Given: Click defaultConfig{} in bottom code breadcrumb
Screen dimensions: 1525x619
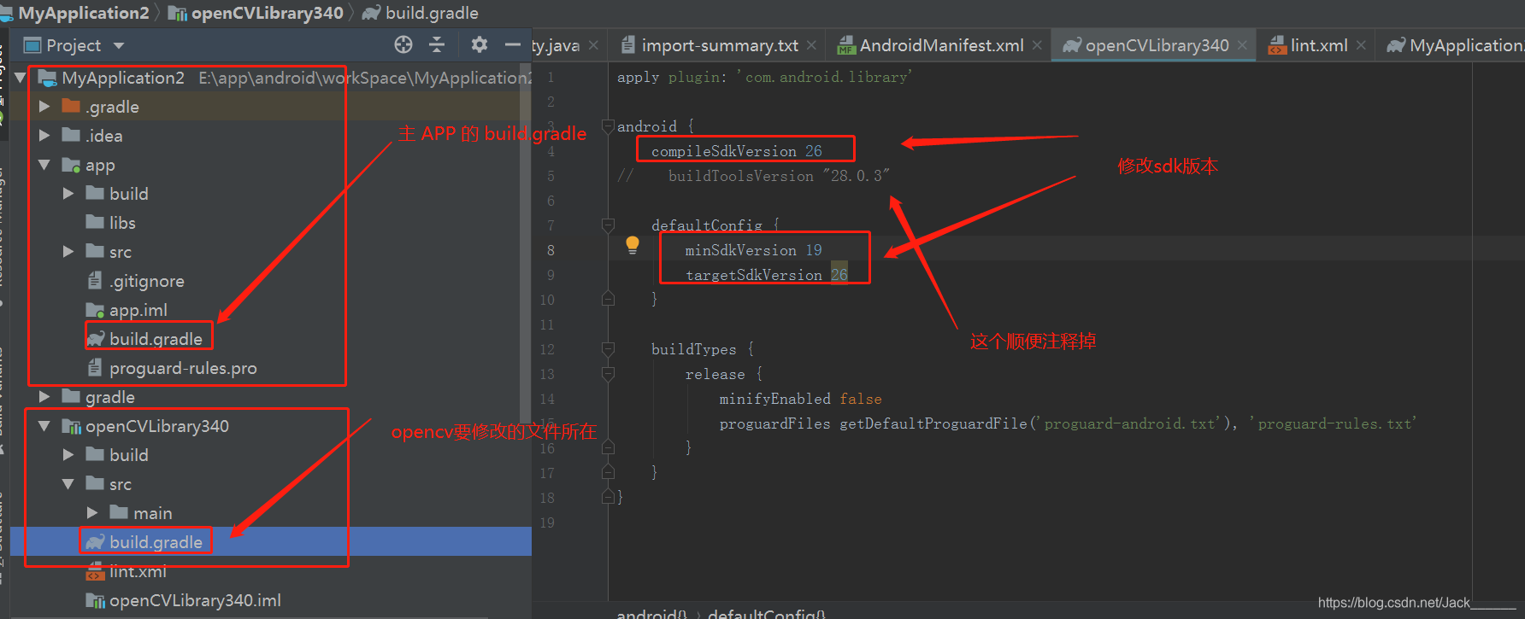Looking at the screenshot, I should (x=767, y=613).
